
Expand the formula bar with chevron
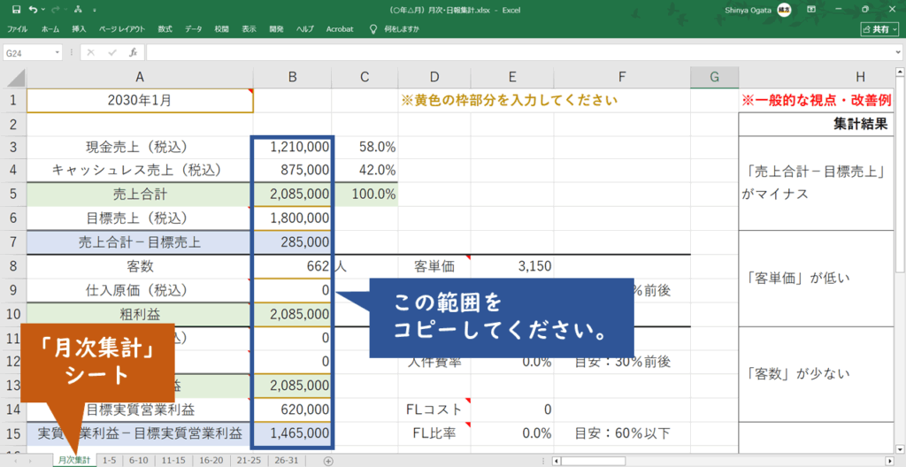[897, 53]
